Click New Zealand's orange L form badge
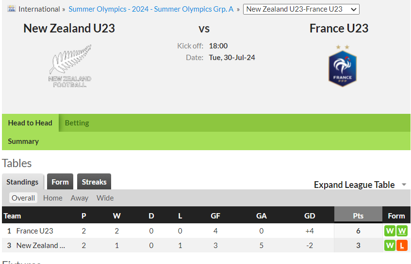411x264 pixels. (402, 246)
